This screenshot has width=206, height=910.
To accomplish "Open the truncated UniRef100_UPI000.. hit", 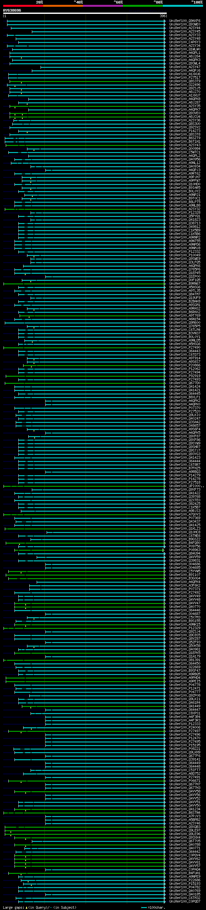I will pyautogui.click(x=187, y=486).
